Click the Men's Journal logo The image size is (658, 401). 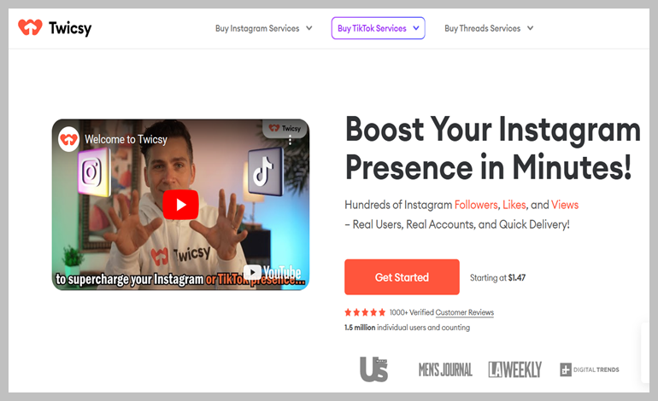point(445,369)
